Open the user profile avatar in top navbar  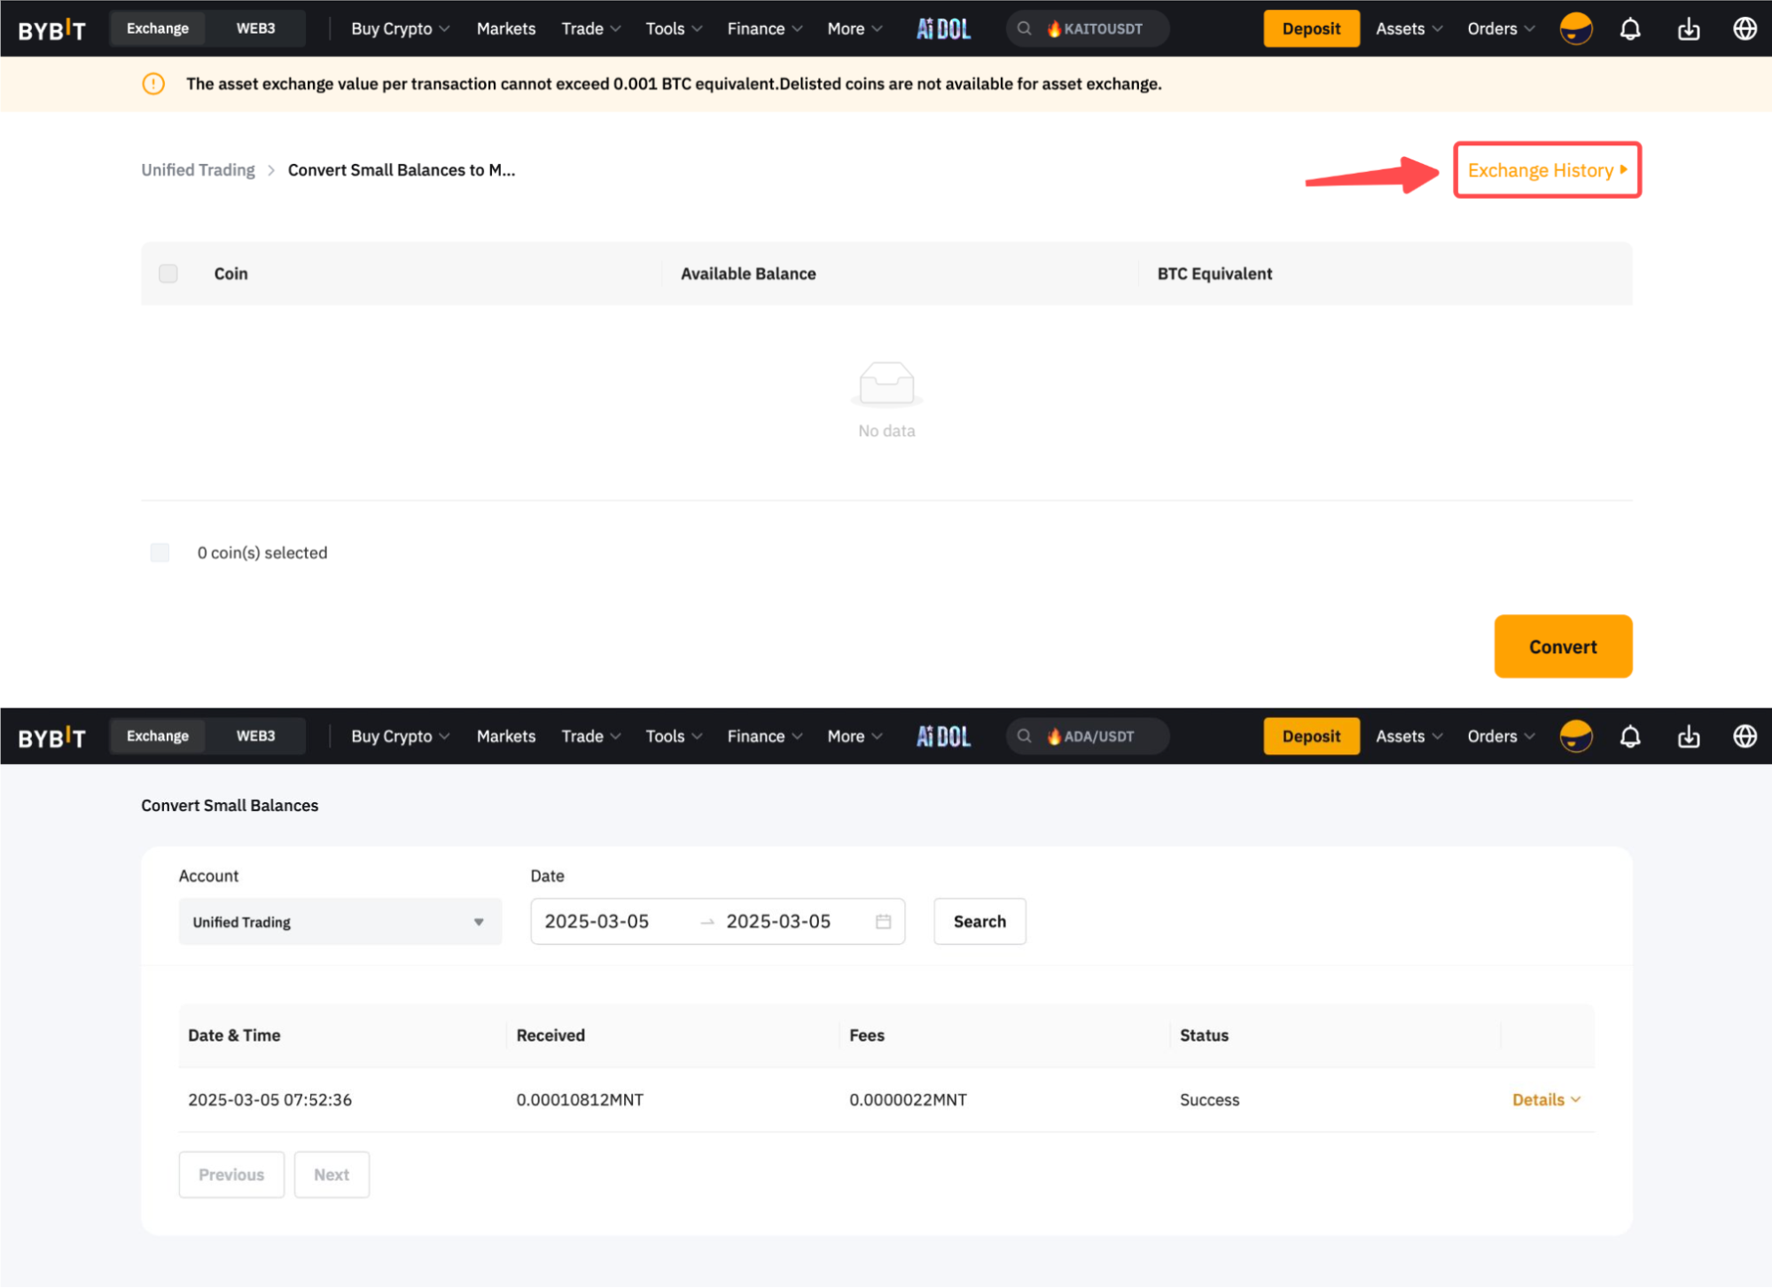1575,29
